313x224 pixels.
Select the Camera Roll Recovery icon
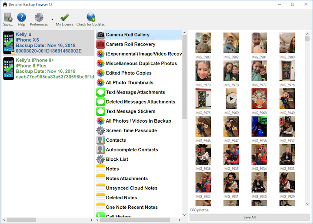pos(100,44)
